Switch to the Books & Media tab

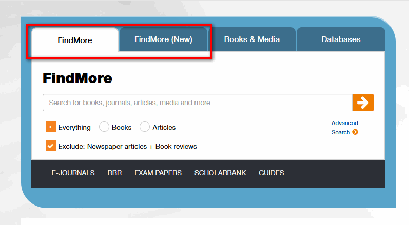point(252,39)
